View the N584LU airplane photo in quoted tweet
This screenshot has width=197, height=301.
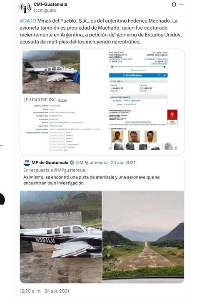coord(61,237)
